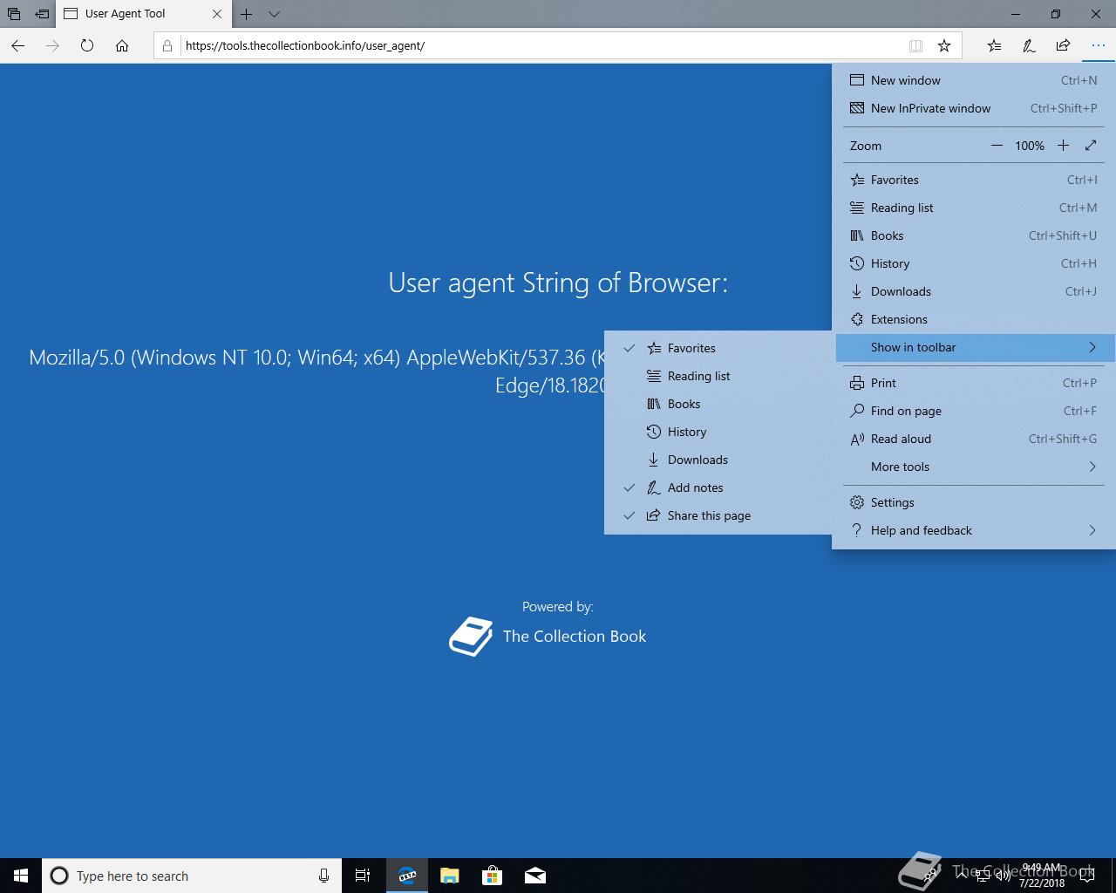
Task: Open Settings from the menu
Action: [974, 502]
